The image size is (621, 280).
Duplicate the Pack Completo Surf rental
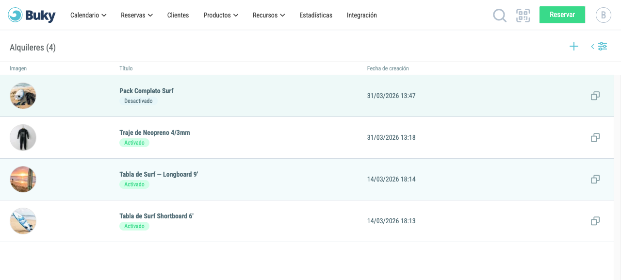coord(595,96)
